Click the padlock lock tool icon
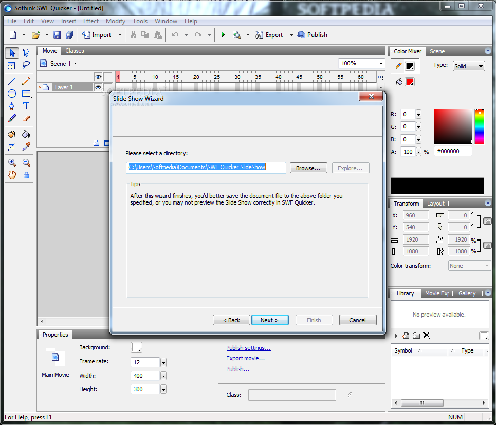 click(26, 175)
